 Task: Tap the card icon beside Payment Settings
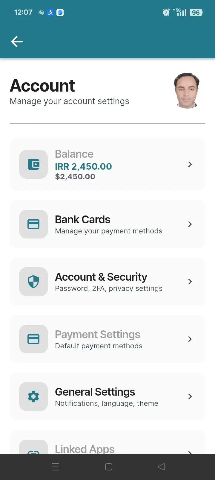33,339
